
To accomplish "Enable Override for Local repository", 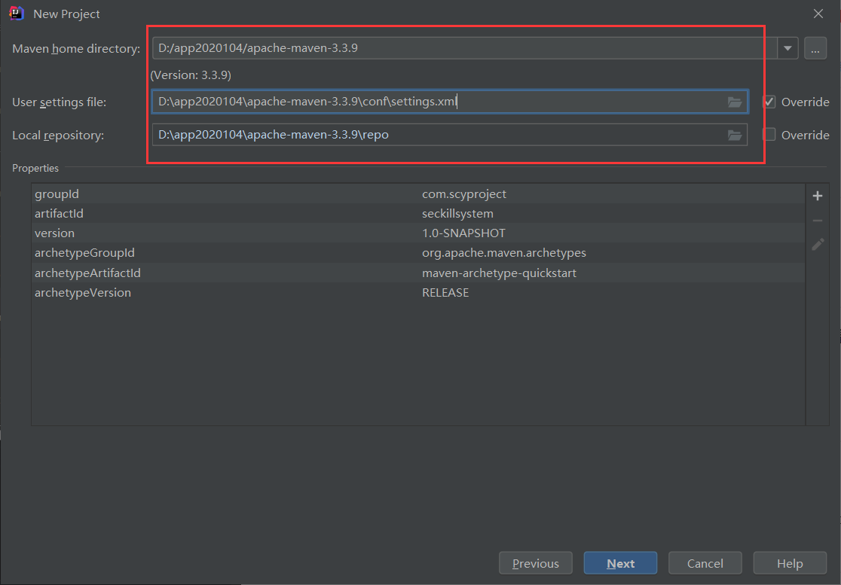I will point(769,135).
